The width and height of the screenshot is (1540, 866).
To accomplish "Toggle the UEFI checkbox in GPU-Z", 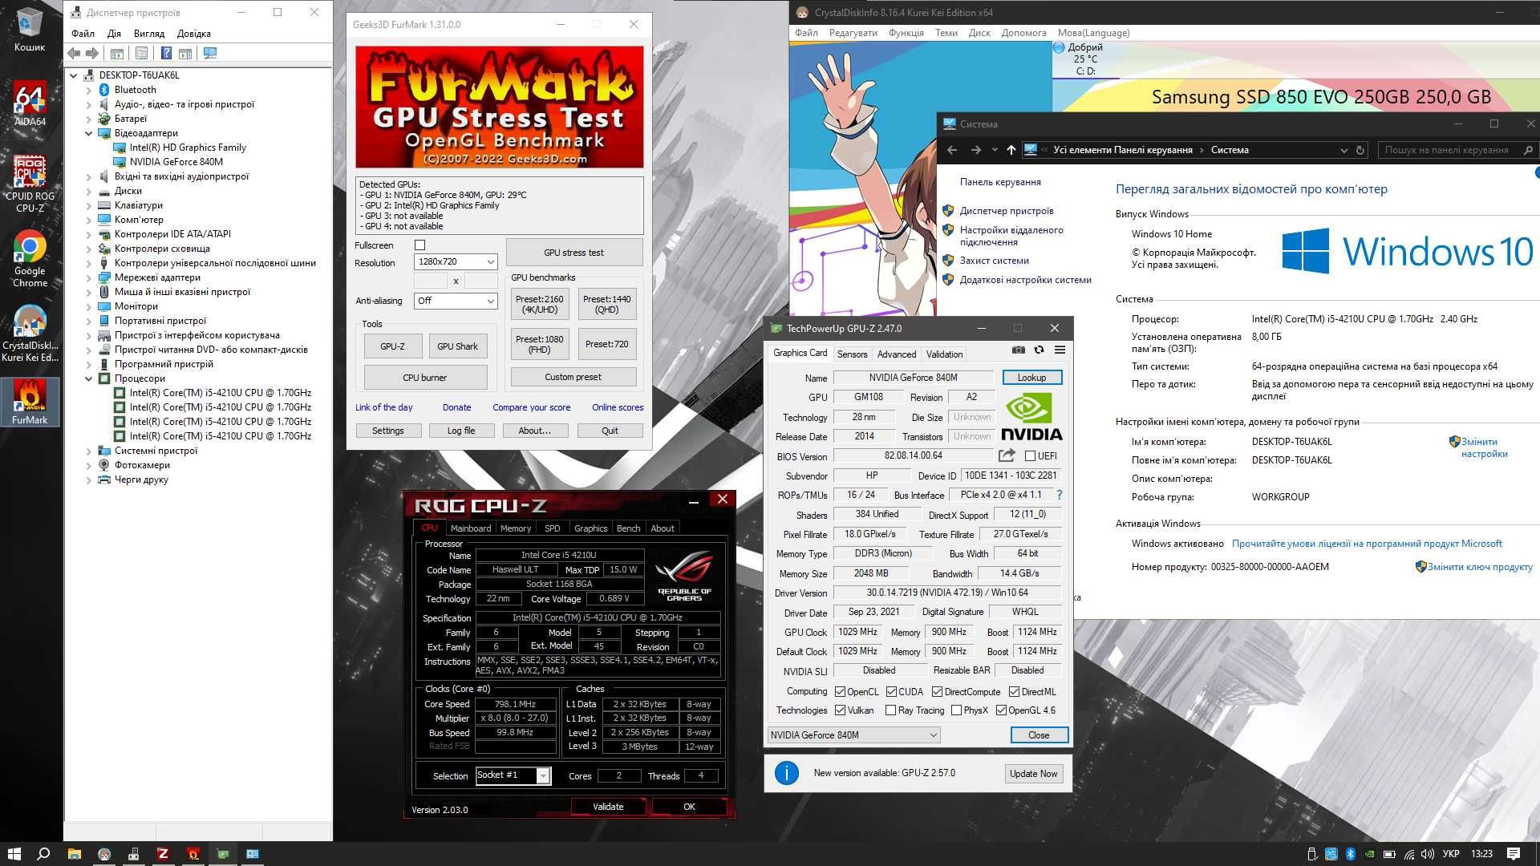I will pyautogui.click(x=1030, y=455).
